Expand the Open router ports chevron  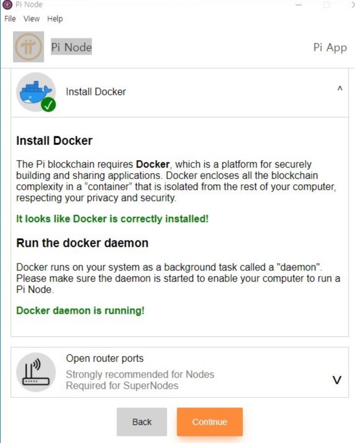[x=337, y=380]
